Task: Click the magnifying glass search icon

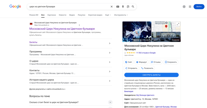Action: tap(133, 6)
